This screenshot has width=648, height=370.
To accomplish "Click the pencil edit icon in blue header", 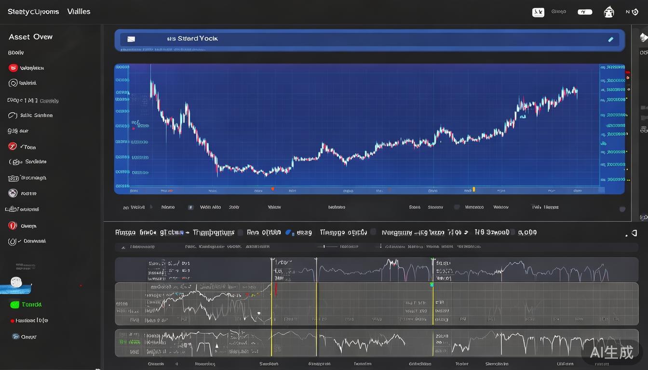I will coord(611,40).
